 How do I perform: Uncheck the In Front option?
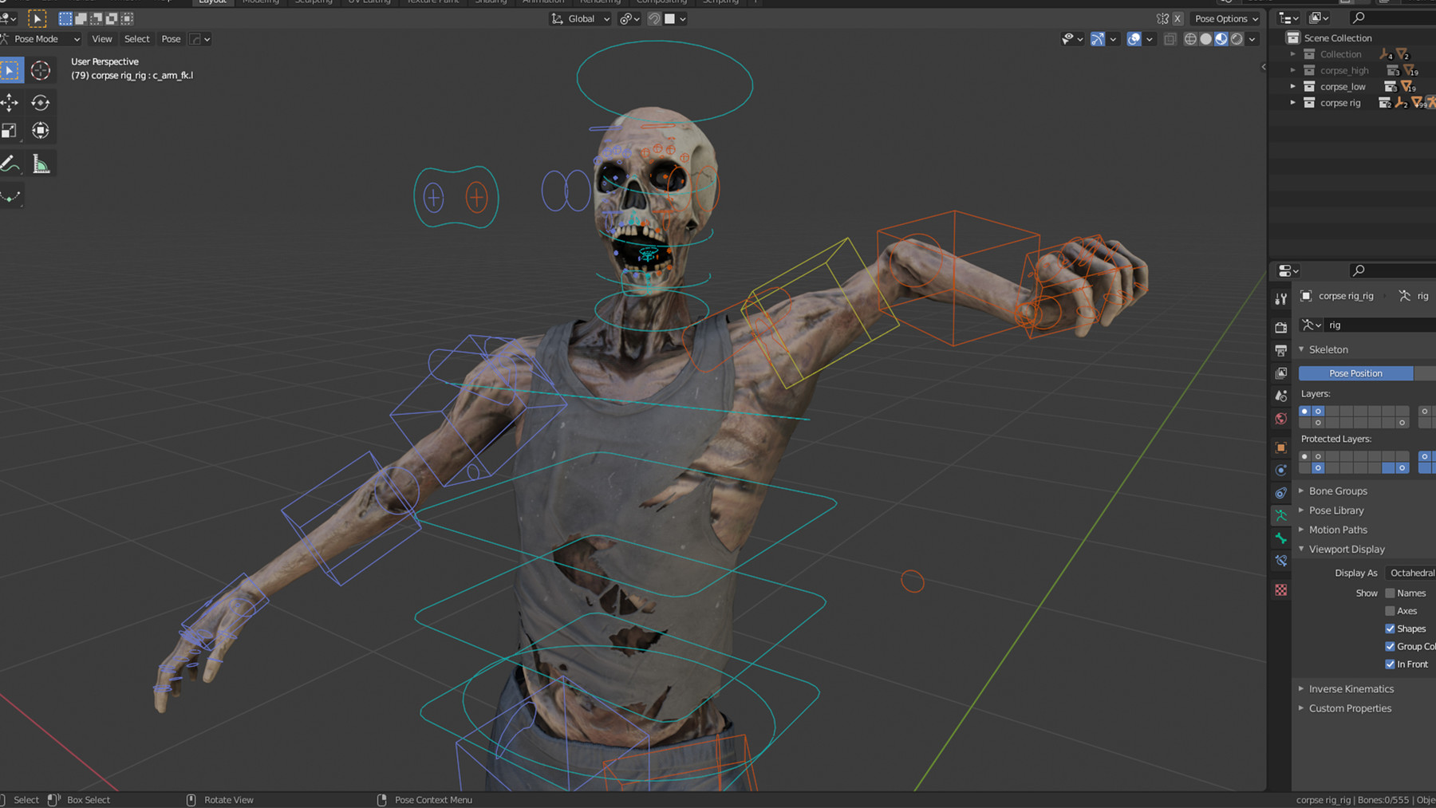click(1391, 664)
